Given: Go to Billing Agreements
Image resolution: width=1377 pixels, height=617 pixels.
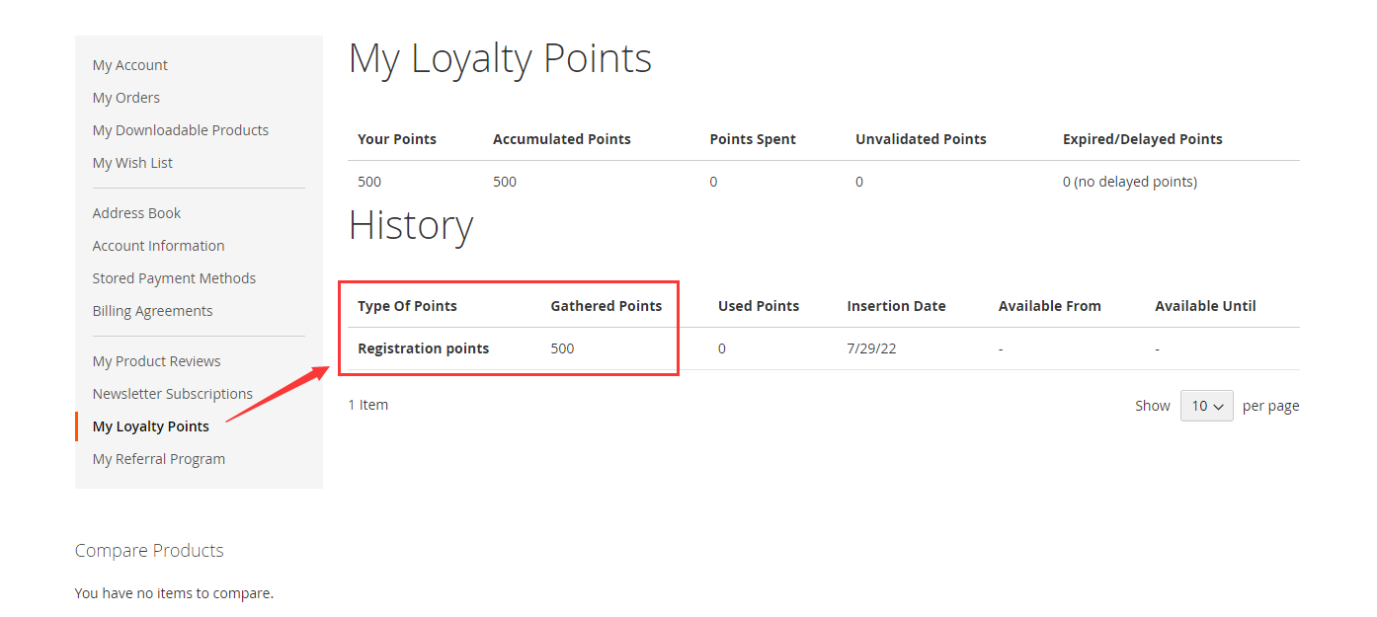Looking at the screenshot, I should point(152,311).
